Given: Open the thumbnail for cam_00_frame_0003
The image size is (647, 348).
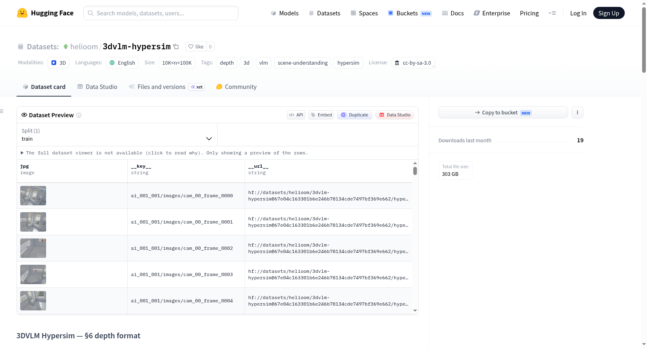Looking at the screenshot, I should coord(33,274).
